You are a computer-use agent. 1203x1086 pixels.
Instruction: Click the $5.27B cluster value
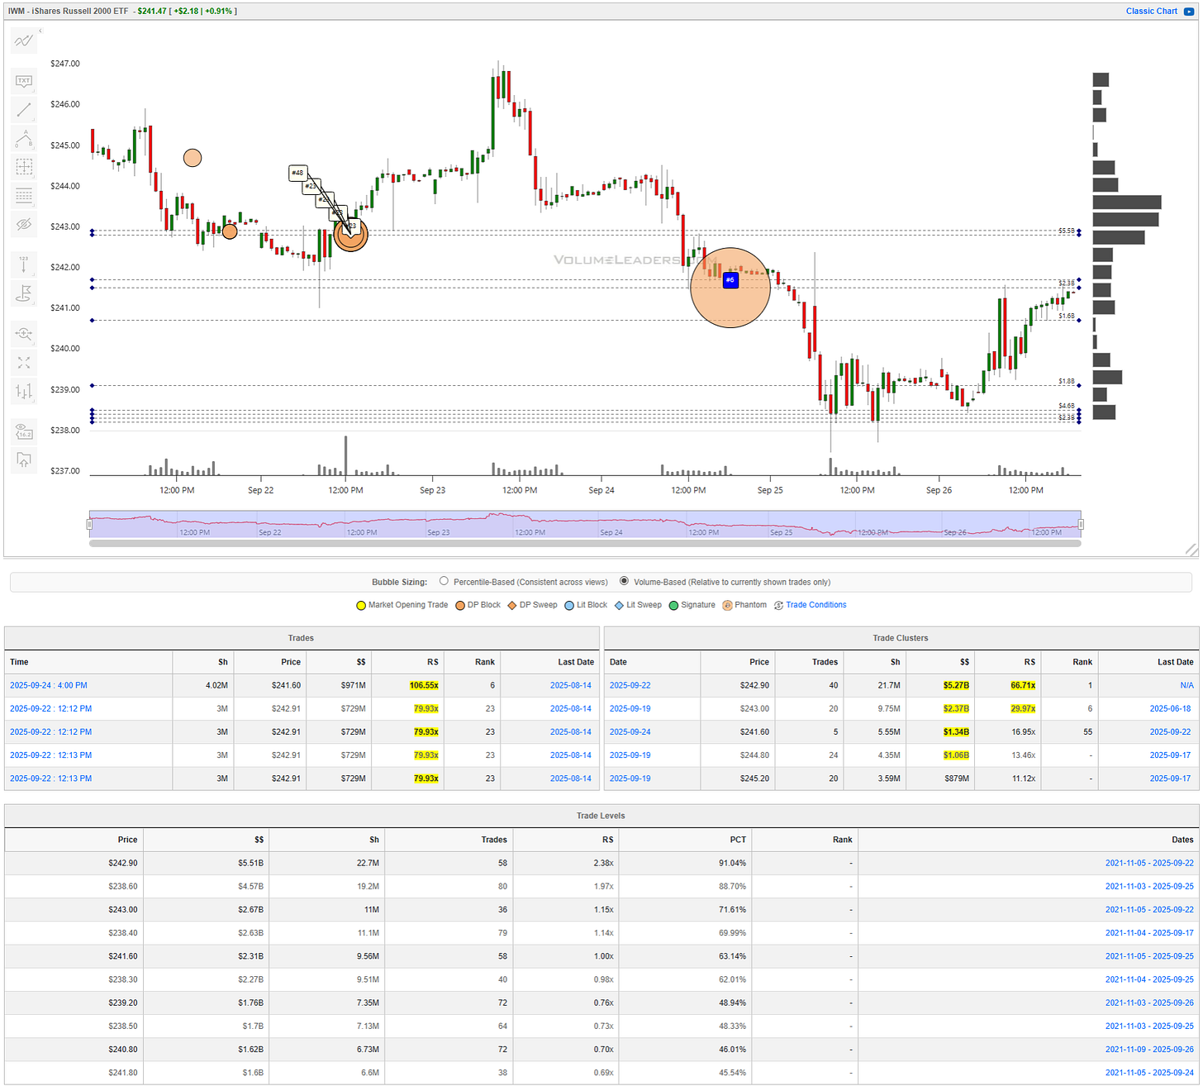point(956,685)
